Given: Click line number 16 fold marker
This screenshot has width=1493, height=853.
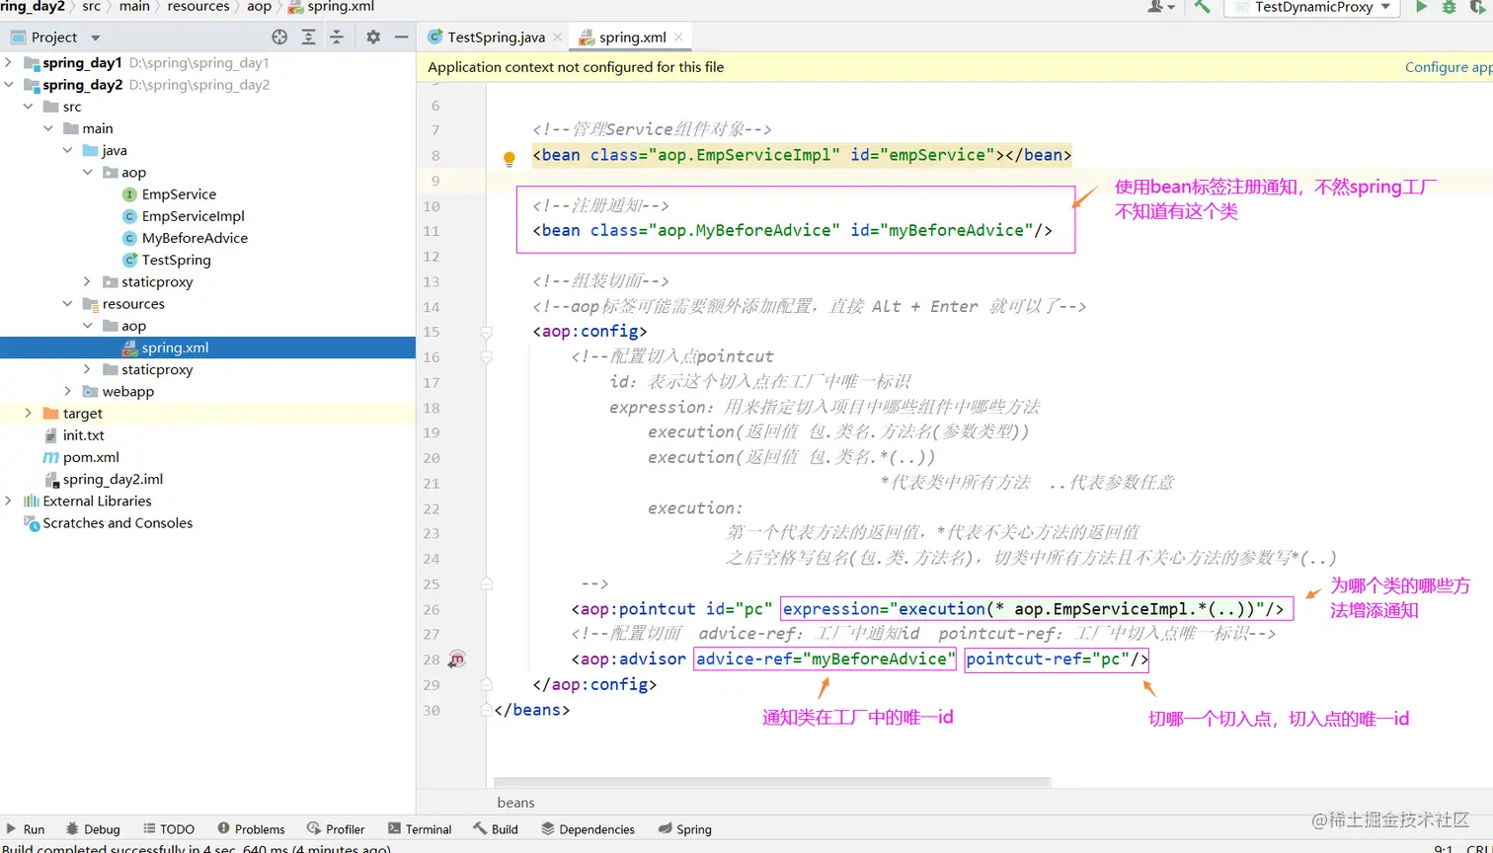Looking at the screenshot, I should (x=486, y=357).
